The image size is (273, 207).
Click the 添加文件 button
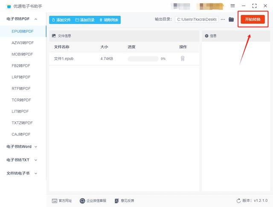tap(61, 20)
